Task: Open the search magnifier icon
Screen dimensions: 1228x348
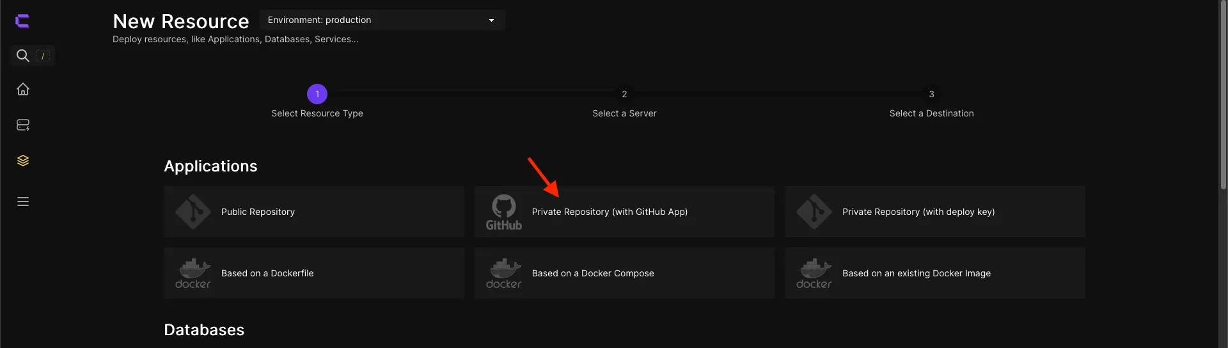Action: pyautogui.click(x=22, y=56)
